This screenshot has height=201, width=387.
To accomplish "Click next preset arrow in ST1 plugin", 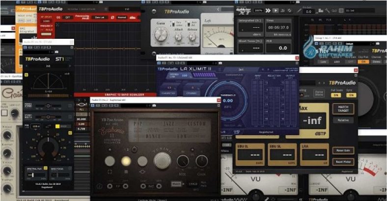I will coord(70,66).
